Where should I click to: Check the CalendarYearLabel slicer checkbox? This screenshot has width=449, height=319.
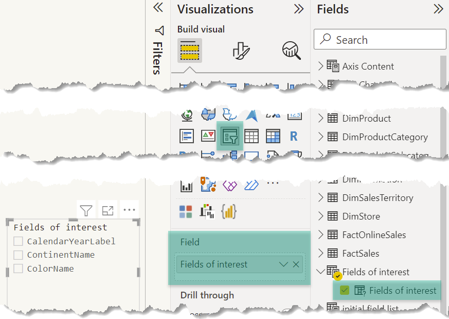[x=19, y=241]
